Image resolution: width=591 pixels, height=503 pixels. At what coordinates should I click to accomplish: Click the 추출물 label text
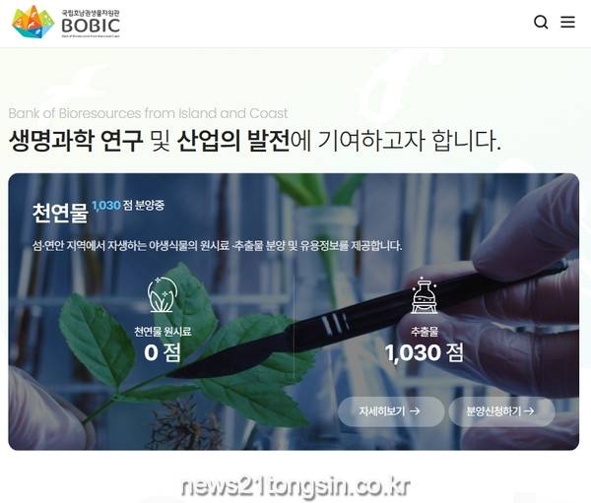pyautogui.click(x=425, y=332)
